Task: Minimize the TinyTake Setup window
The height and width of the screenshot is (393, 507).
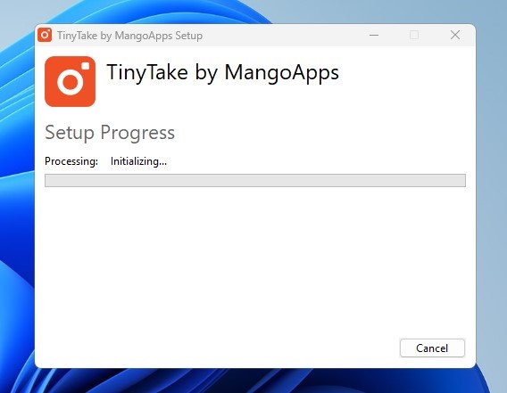Action: [374, 35]
